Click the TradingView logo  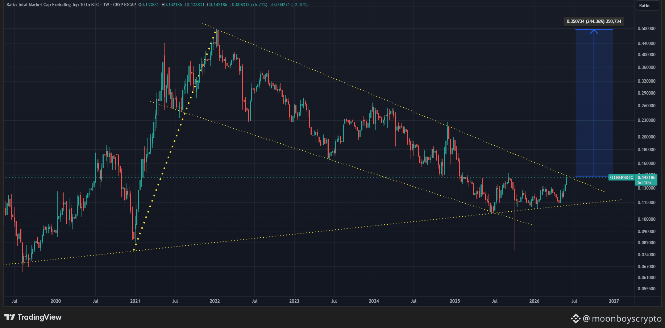[33, 317]
